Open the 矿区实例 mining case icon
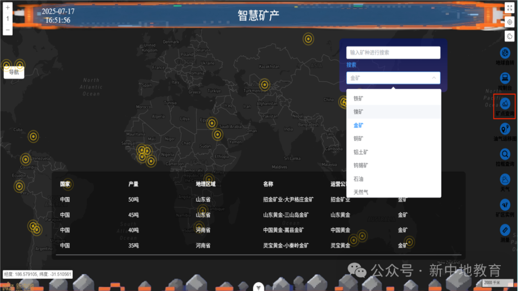Image resolution: width=518 pixels, height=291 pixels. tap(505, 205)
